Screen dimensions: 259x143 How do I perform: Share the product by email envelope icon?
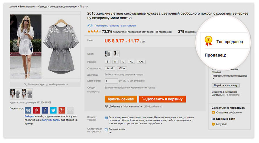coord(70,110)
